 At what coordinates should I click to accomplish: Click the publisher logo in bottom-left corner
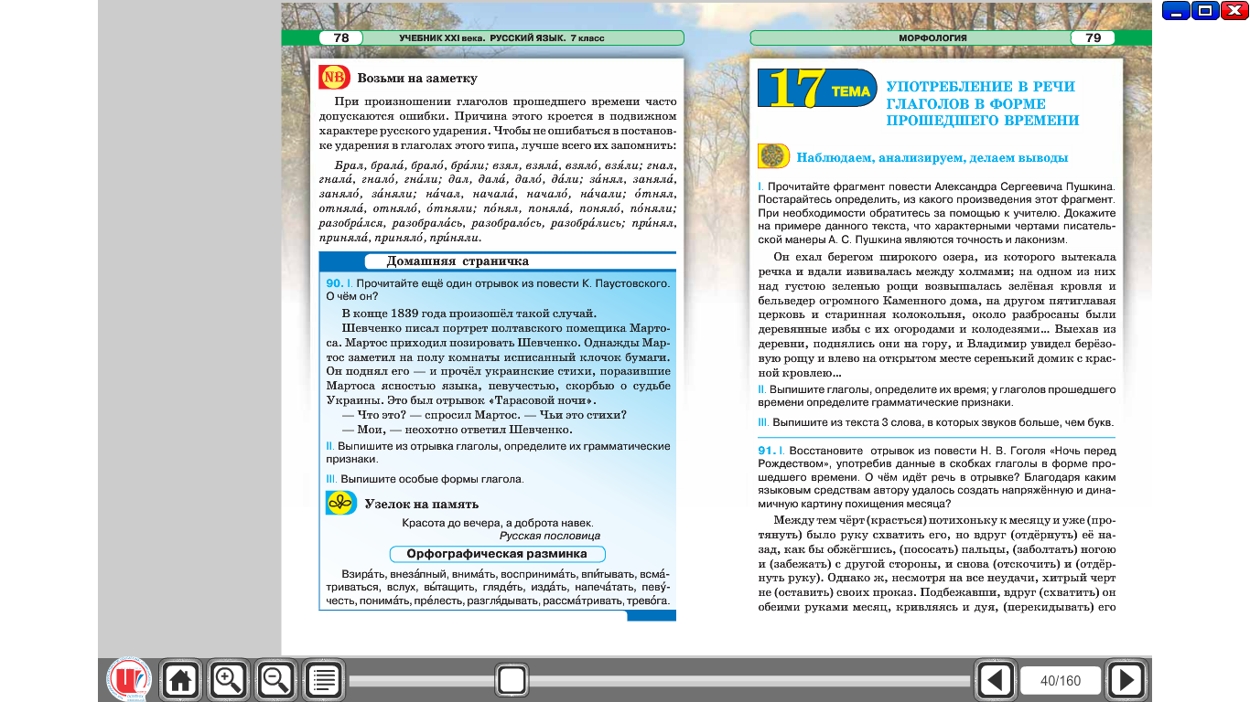pos(129,680)
